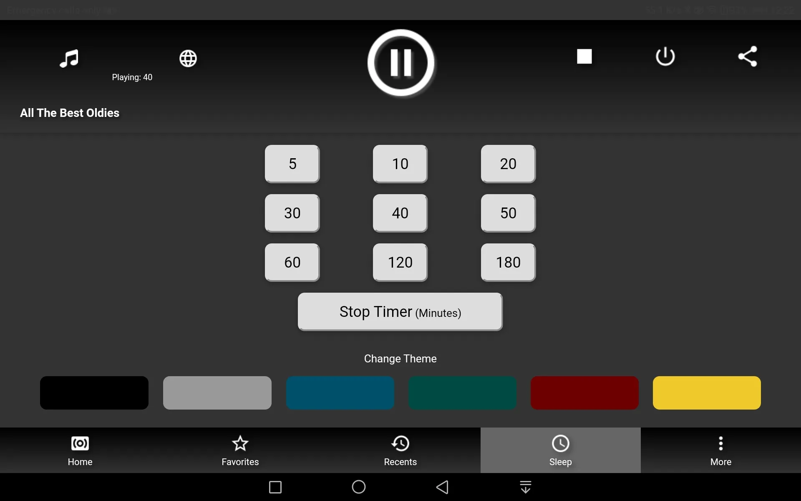This screenshot has height=501, width=801.
Task: Navigate to the Favorites tab
Action: pyautogui.click(x=240, y=451)
